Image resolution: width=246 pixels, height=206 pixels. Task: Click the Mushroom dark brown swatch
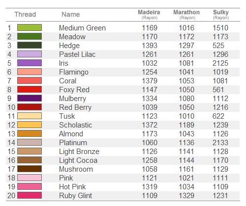(30, 169)
